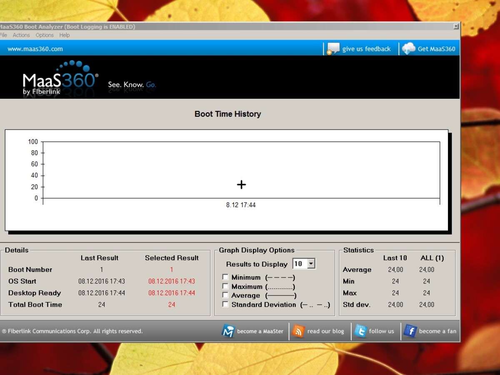Visit the www.maas360.com link
The height and width of the screenshot is (375, 500).
point(35,49)
